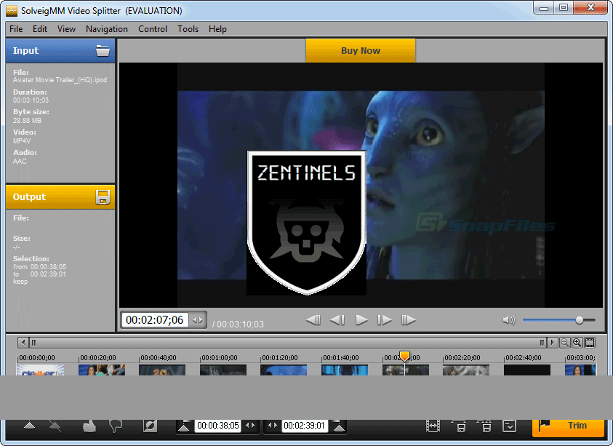The height and width of the screenshot is (446, 613).
Task: Open input file via folder icon
Action: click(103, 50)
